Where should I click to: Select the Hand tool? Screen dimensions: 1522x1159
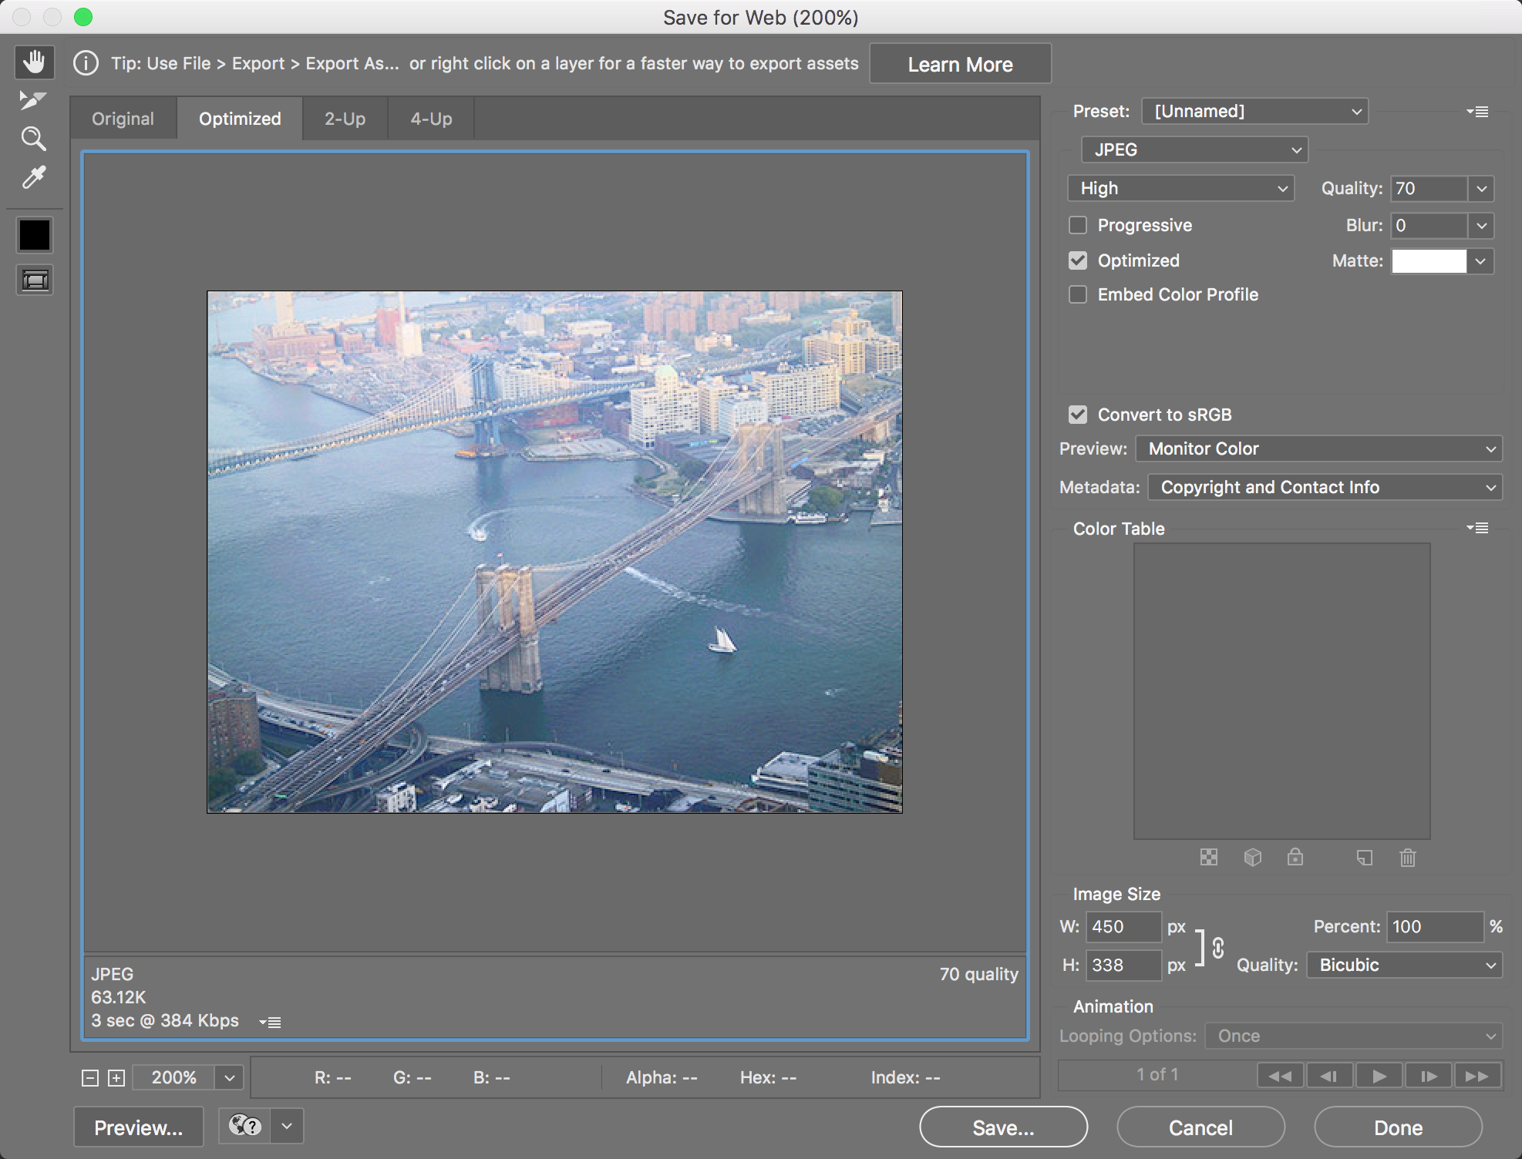click(x=34, y=62)
